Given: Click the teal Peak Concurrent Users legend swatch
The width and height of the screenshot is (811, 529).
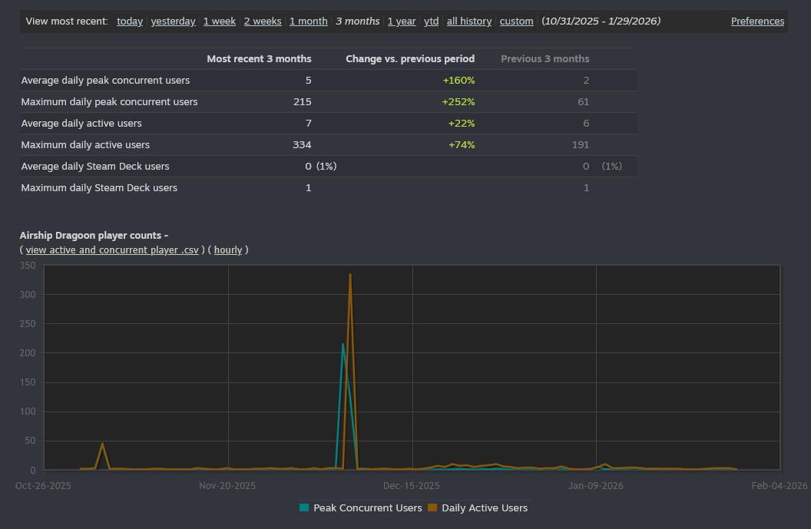Looking at the screenshot, I should tap(304, 508).
